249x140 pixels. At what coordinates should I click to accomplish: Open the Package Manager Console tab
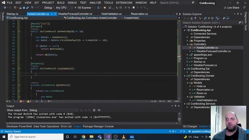click(x=98, y=126)
